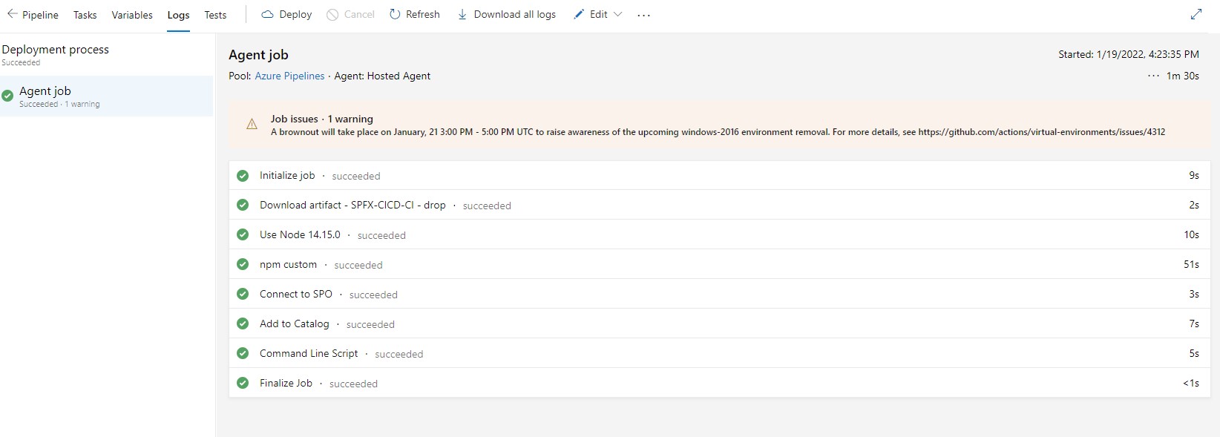Screen dimensions: 1220x437
Task: Open the Add to Catalog step
Action: 295,324
